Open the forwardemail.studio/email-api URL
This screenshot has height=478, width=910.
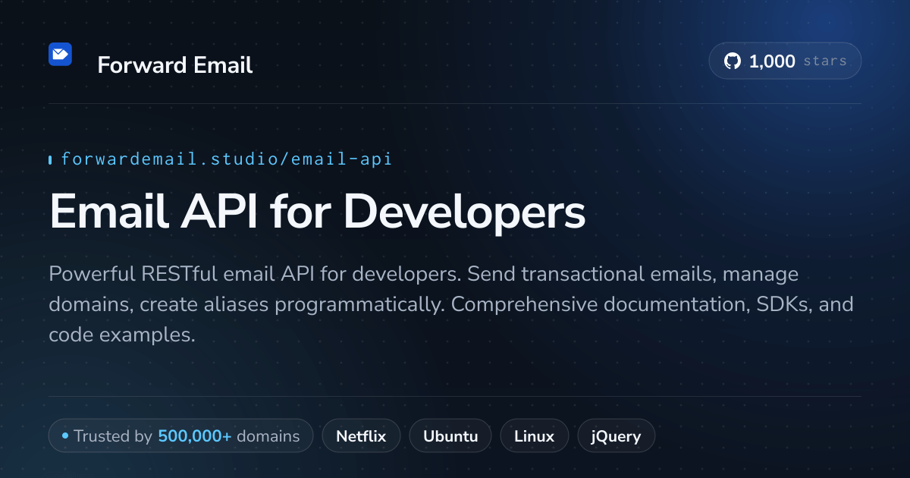(x=226, y=159)
